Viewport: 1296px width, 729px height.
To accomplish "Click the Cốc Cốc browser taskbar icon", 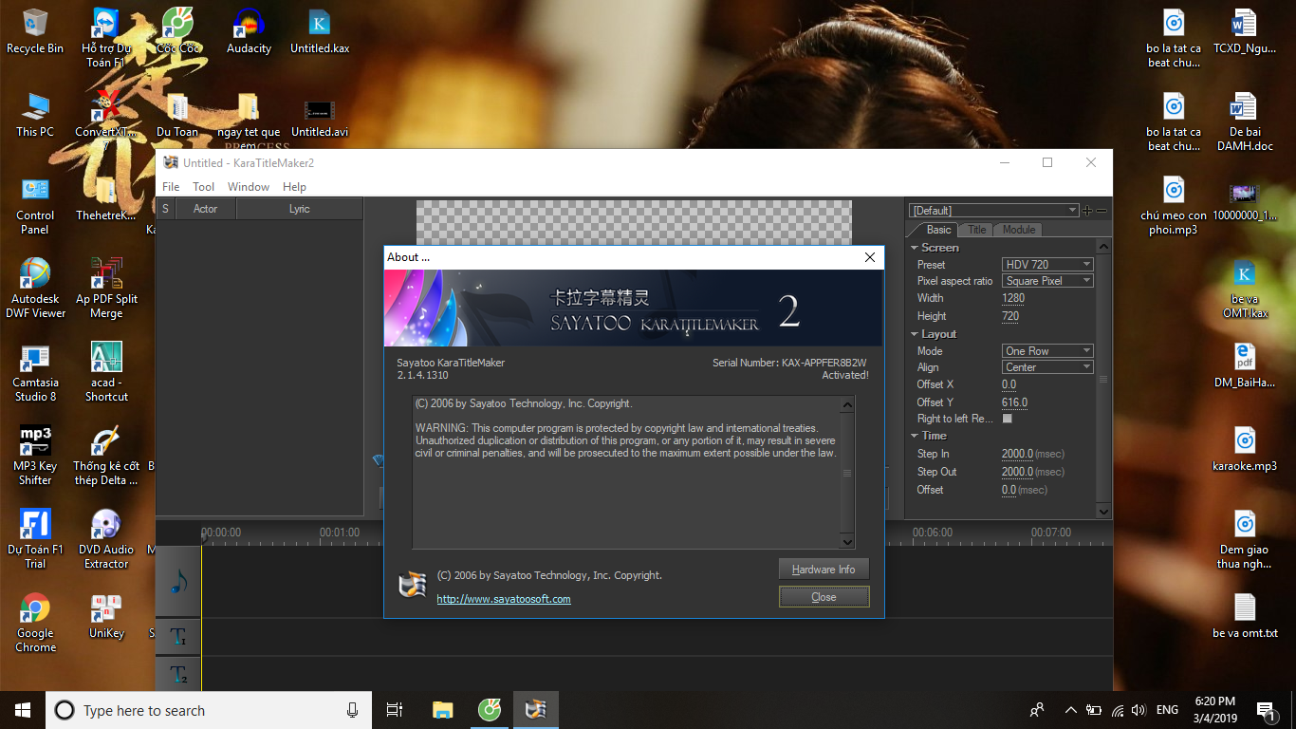I will 490,709.
